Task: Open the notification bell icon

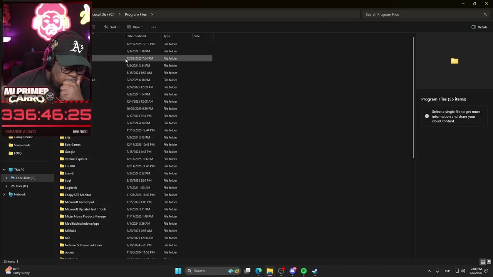Action: [x=486, y=271]
